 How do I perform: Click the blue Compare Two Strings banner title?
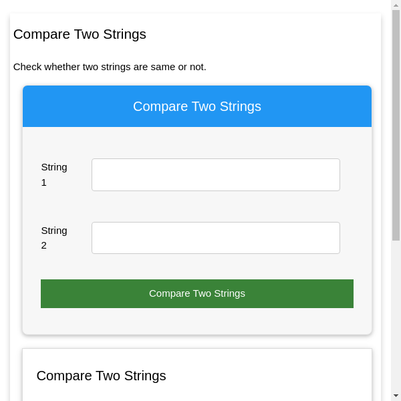click(196, 106)
